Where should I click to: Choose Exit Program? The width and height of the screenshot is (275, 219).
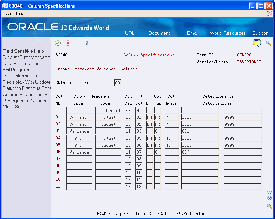(16, 70)
